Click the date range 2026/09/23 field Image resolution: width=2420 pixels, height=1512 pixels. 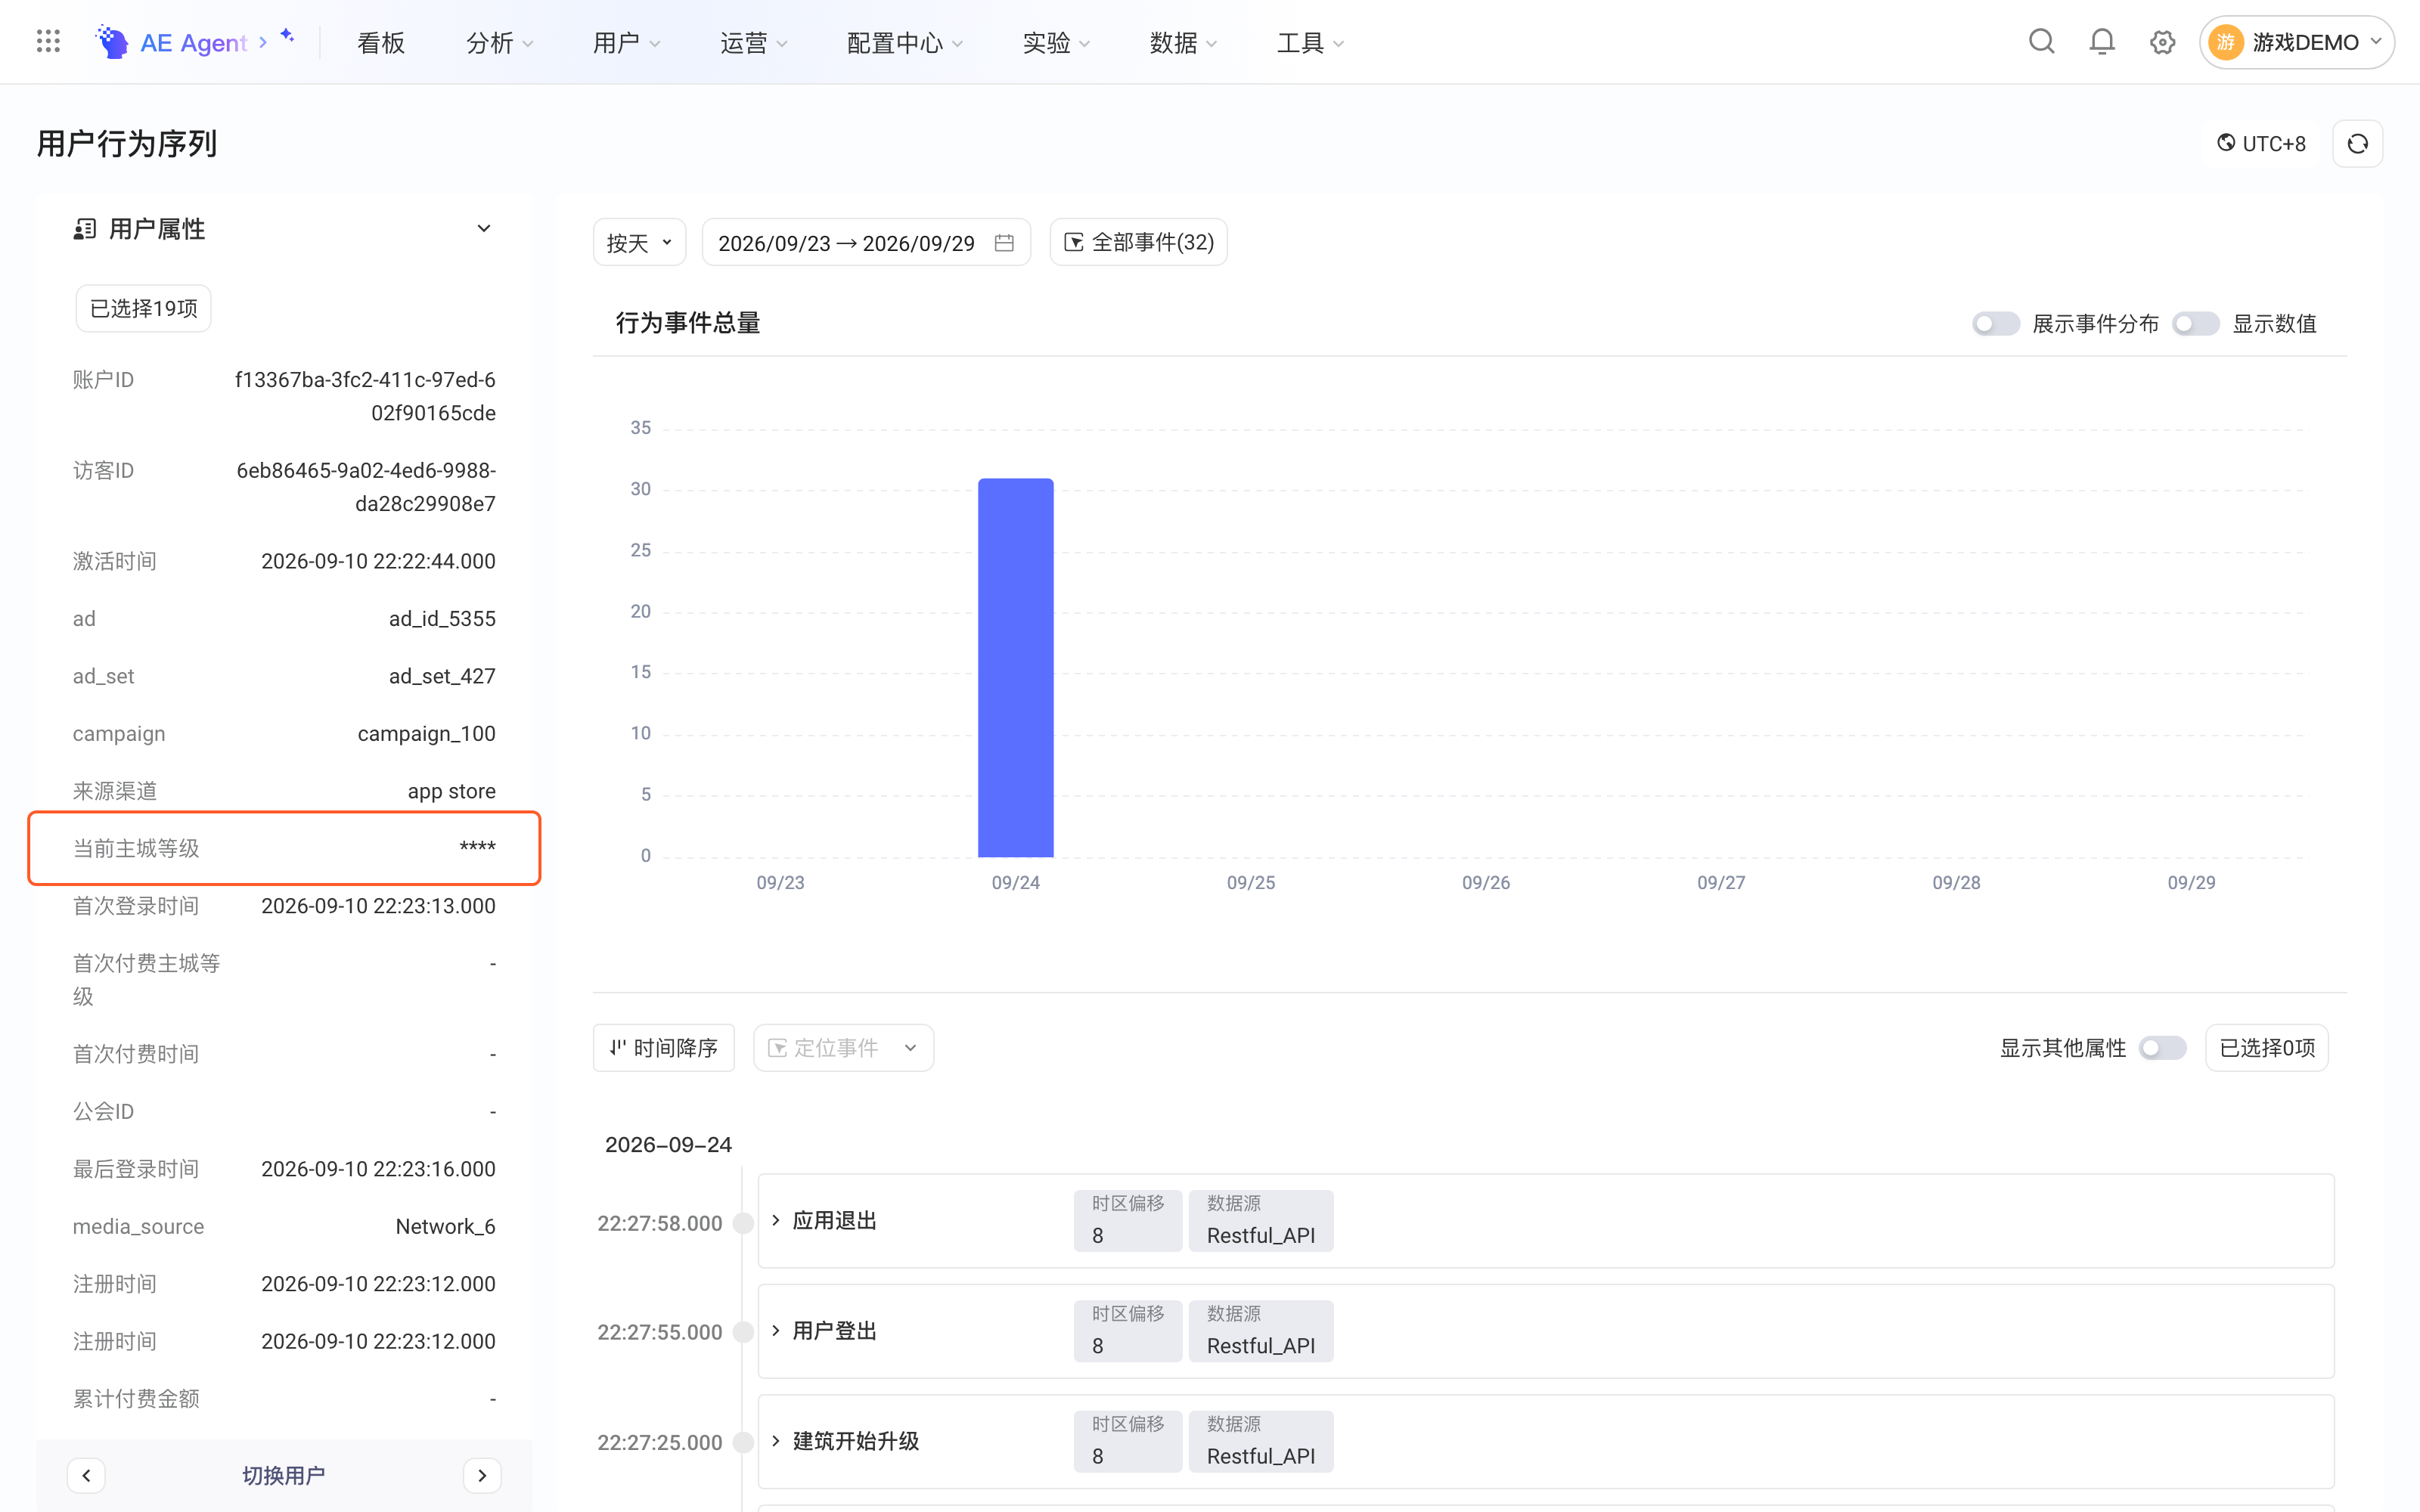click(866, 243)
